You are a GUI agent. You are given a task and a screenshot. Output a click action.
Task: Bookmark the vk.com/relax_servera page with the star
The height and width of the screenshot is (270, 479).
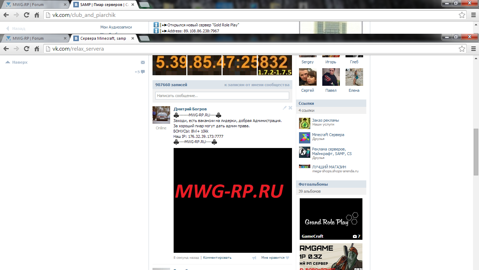[462, 49]
